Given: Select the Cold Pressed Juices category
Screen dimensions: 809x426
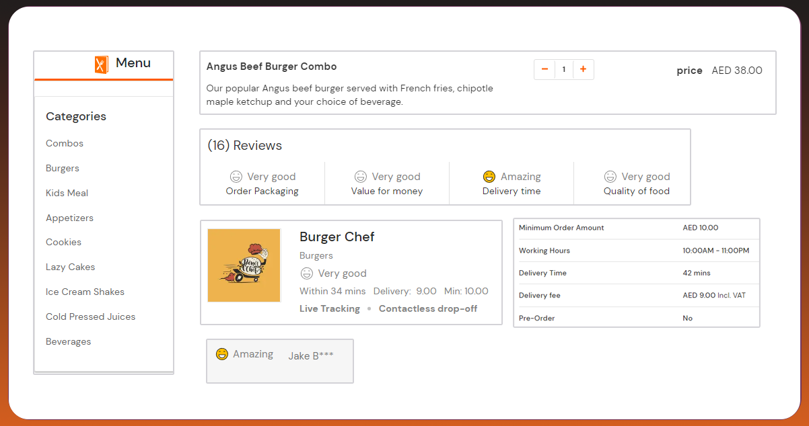Looking at the screenshot, I should (90, 316).
